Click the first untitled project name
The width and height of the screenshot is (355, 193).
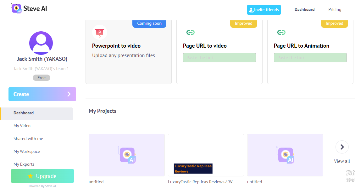click(x=96, y=182)
